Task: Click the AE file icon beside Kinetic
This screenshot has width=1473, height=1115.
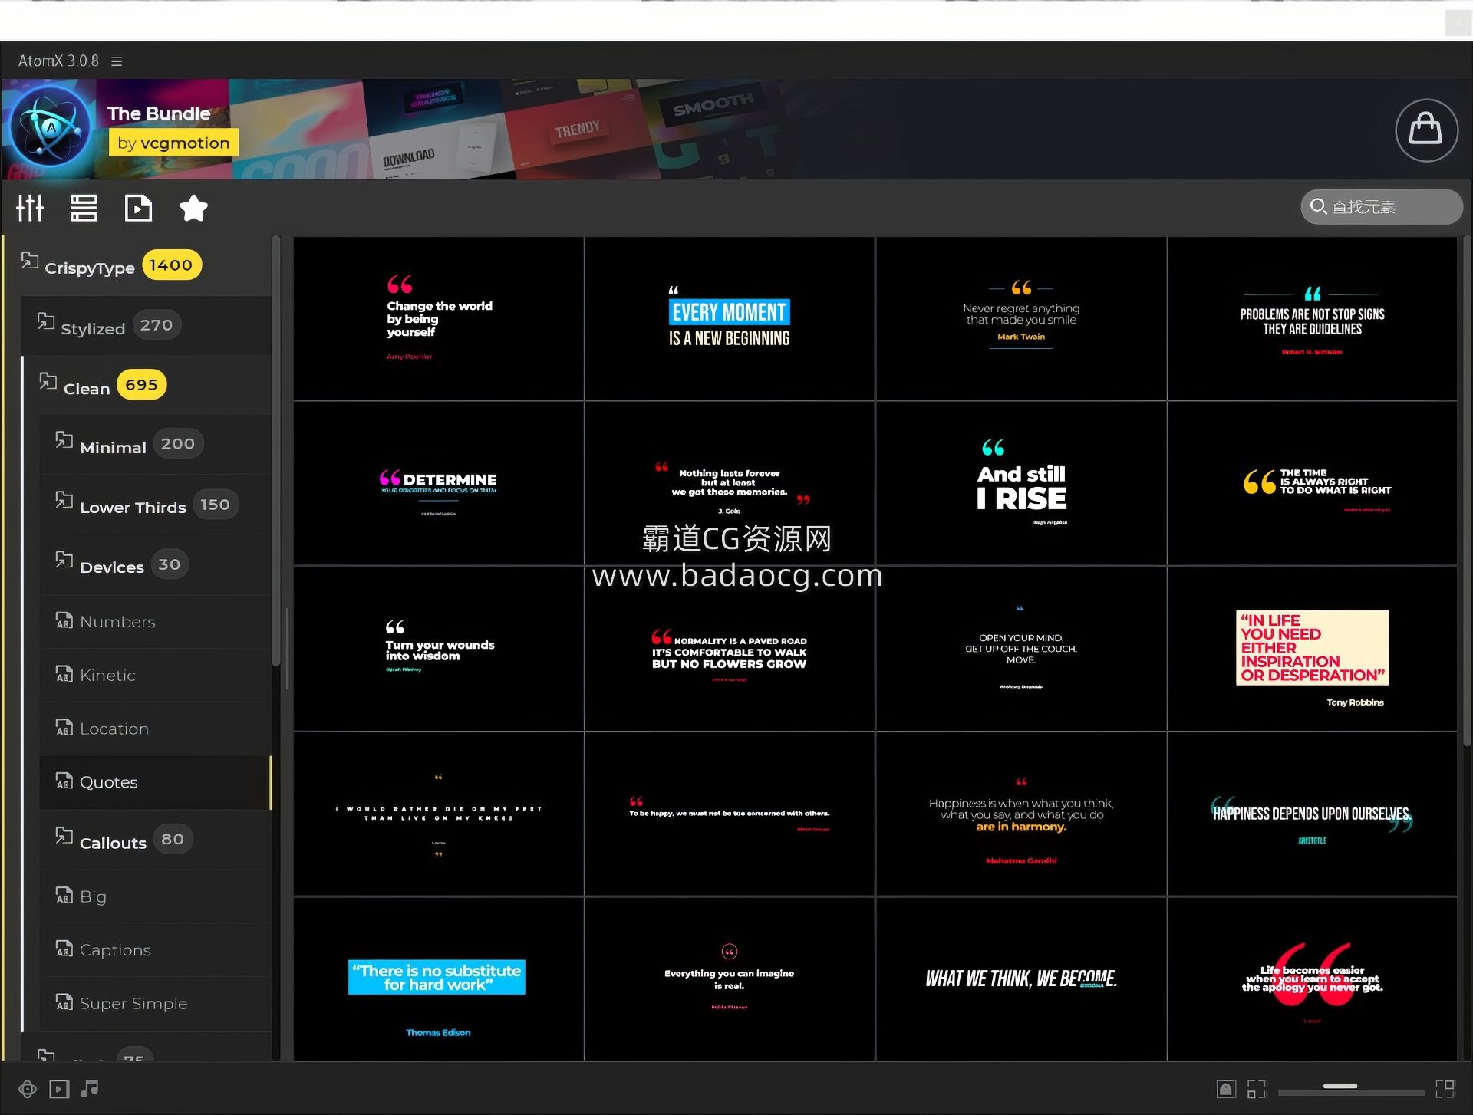Action: (x=64, y=673)
